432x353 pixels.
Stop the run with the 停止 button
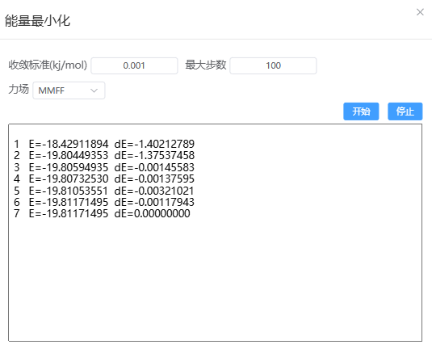pos(405,111)
